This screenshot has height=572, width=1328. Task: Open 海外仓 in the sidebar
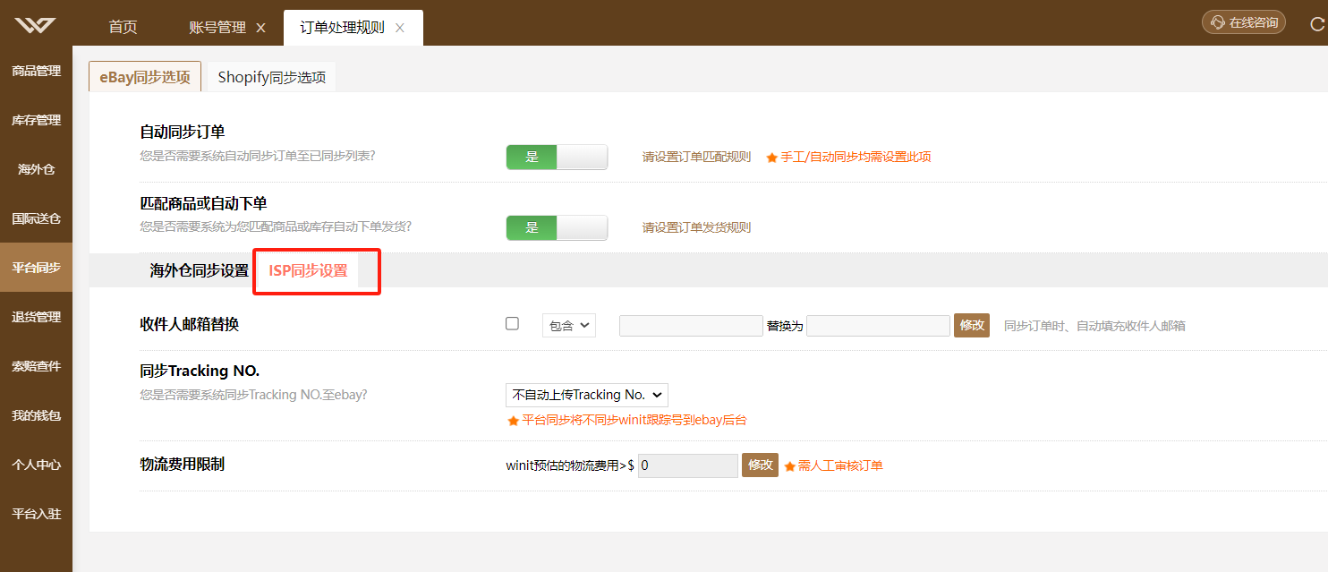pyautogui.click(x=36, y=169)
